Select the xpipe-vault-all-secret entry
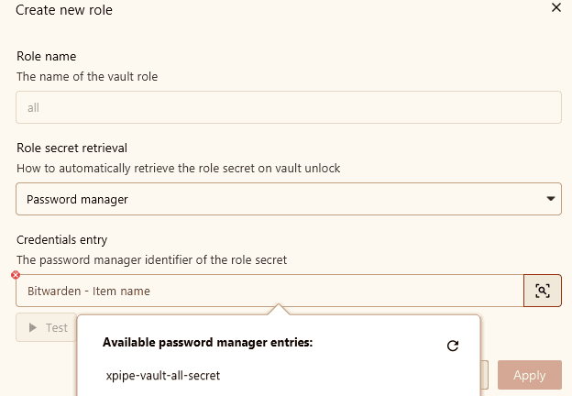This screenshot has height=396, width=572. click(x=163, y=376)
